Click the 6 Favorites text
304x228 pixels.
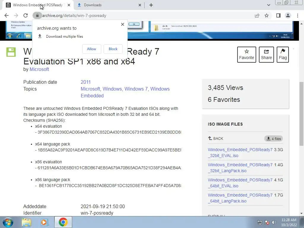pyautogui.click(x=224, y=99)
